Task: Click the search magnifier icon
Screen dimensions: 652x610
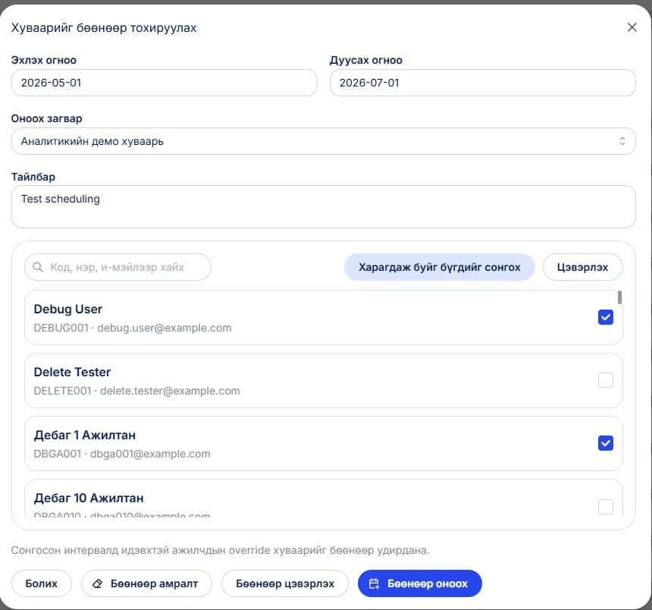Action: pos(38,267)
